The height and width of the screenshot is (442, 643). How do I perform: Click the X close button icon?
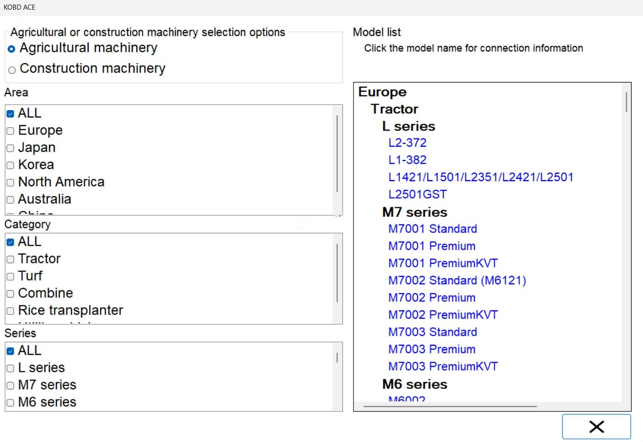(x=596, y=427)
